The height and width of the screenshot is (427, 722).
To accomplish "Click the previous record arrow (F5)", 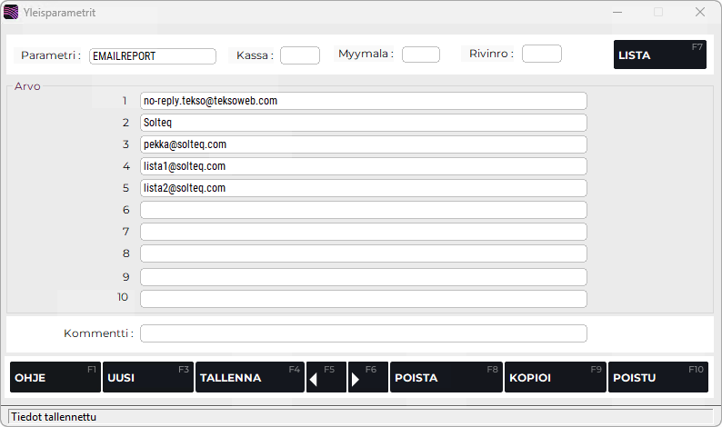I will click(326, 377).
